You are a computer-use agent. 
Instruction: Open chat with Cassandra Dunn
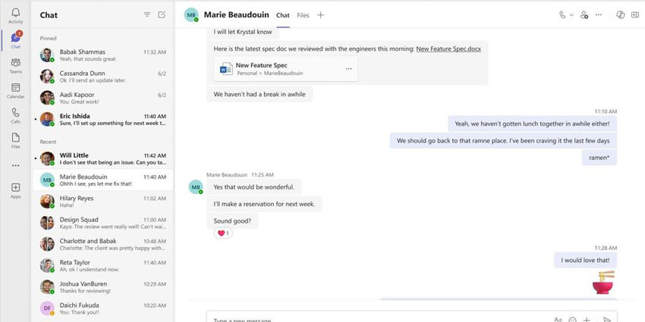tap(103, 77)
